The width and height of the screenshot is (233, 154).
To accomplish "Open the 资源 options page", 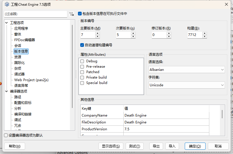I will (x=18, y=57).
